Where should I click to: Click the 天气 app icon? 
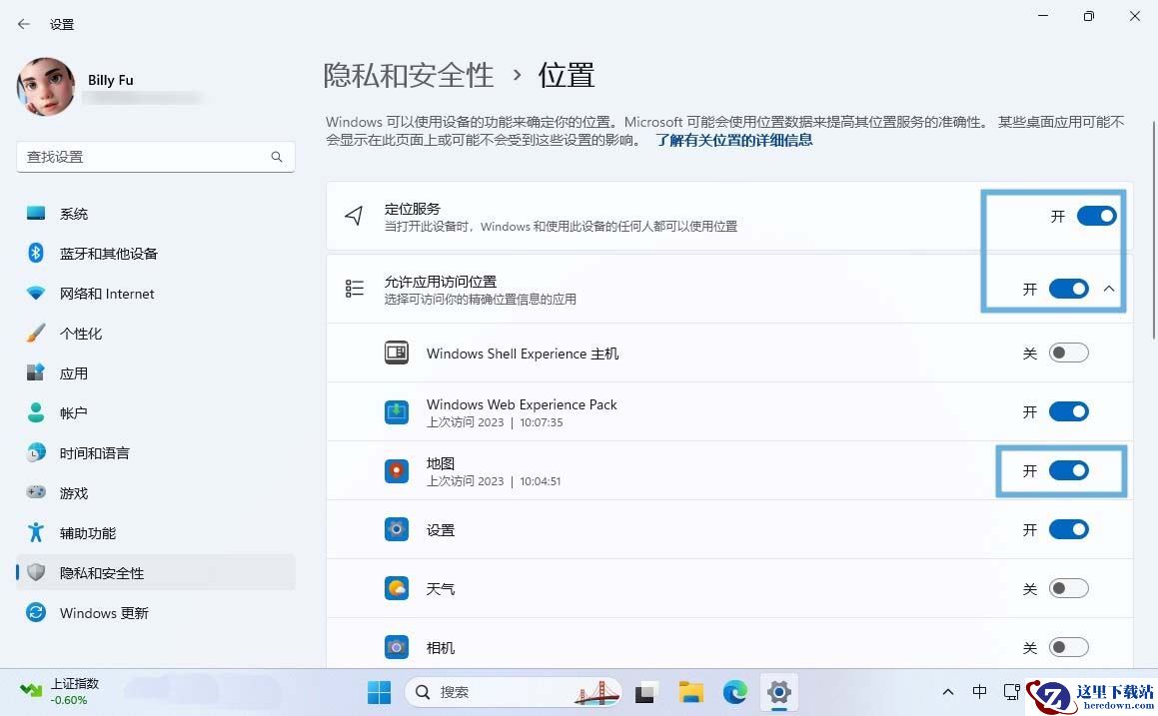(397, 588)
